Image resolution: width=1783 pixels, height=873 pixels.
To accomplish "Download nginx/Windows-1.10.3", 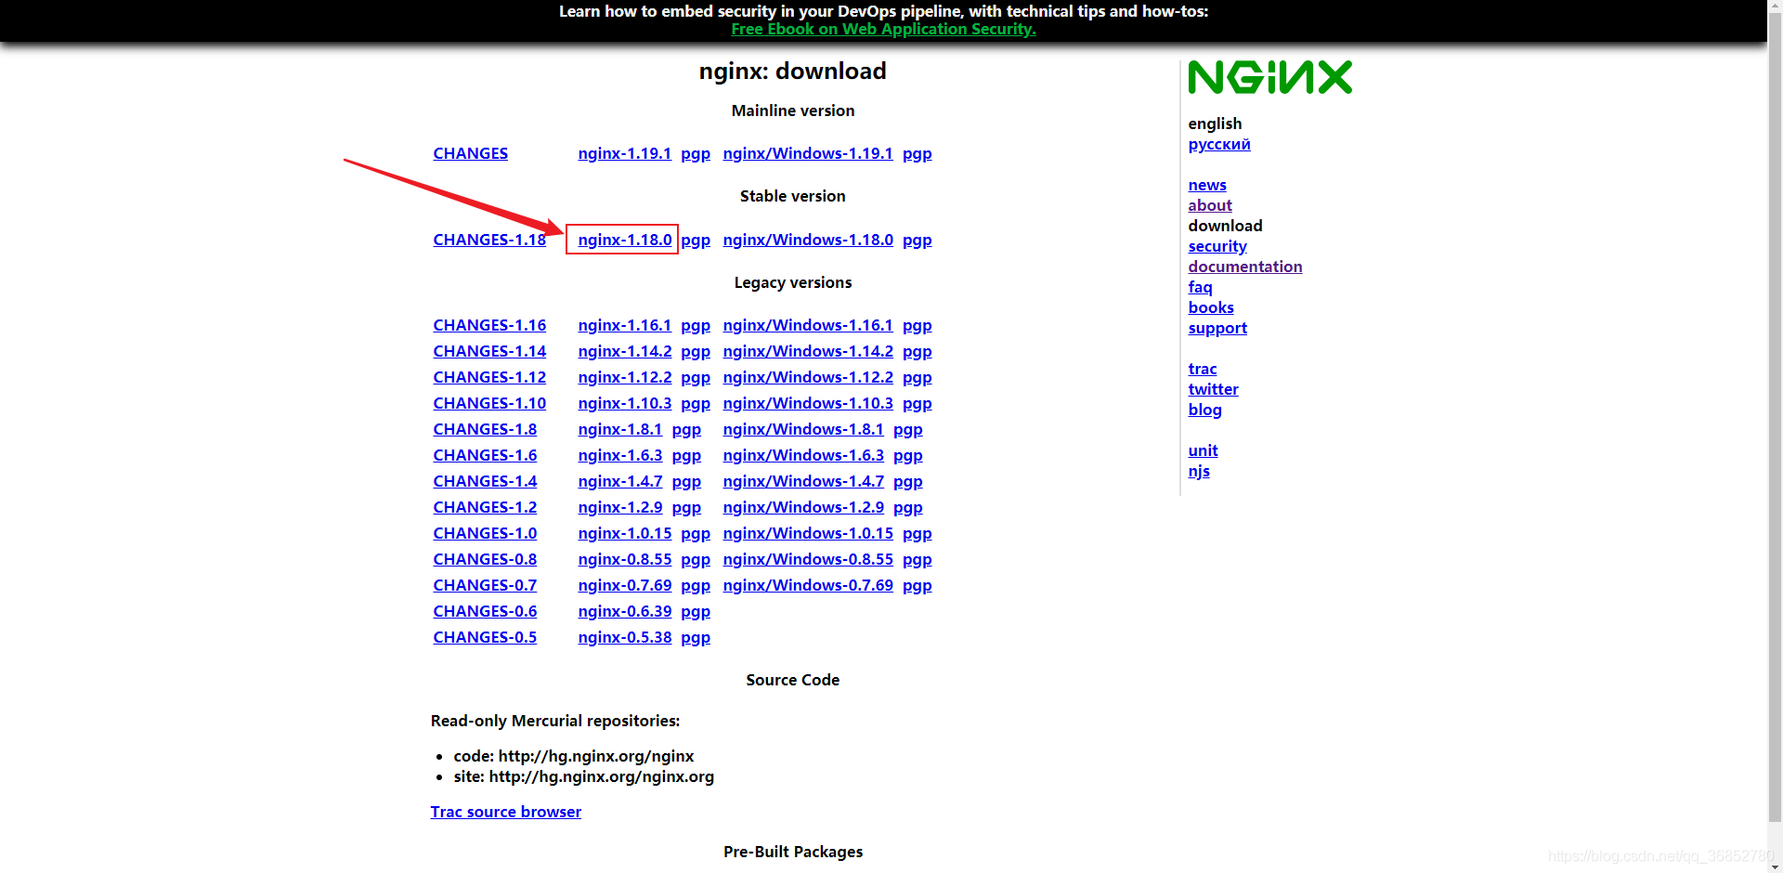I will click(x=808, y=403).
